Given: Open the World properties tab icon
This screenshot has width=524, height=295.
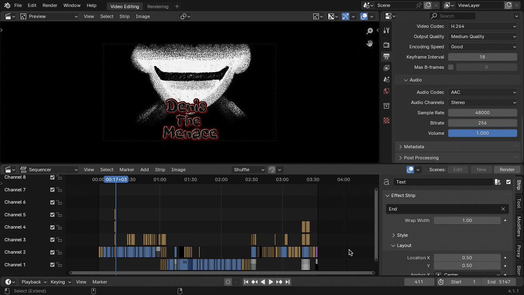Looking at the screenshot, I should click(x=386, y=91).
